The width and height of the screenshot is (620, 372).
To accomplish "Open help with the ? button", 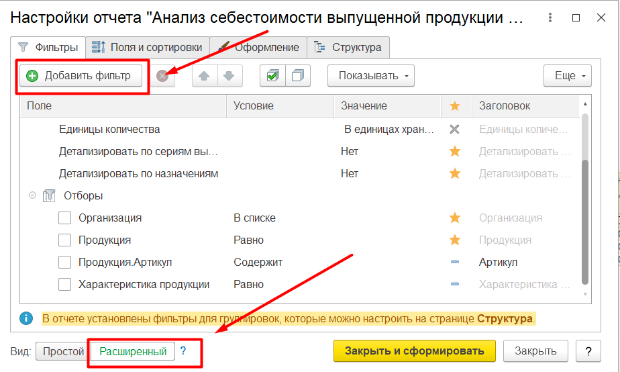I will [588, 351].
